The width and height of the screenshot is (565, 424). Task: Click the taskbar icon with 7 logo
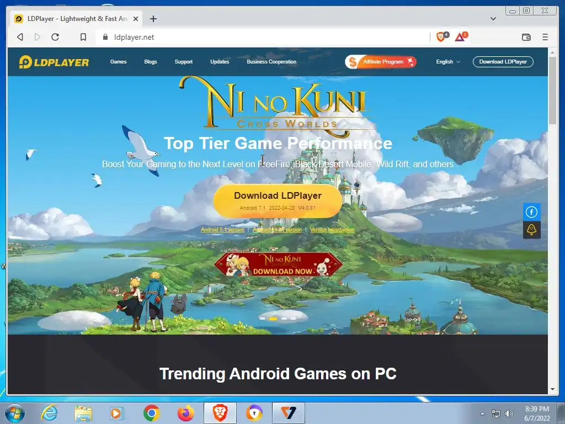pyautogui.click(x=289, y=413)
